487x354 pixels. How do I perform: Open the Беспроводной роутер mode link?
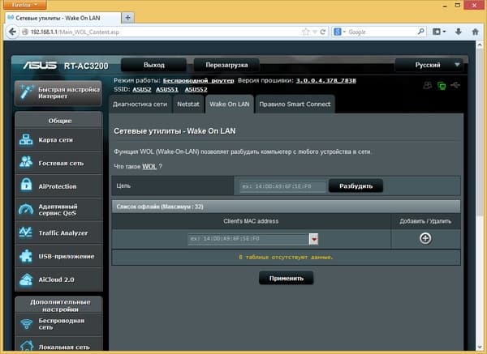pos(199,80)
